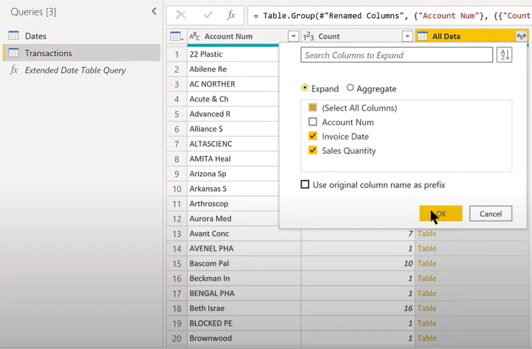This screenshot has height=349, width=532.
Task: Click the 'AC NORTHER' account cell
Action: pos(233,84)
